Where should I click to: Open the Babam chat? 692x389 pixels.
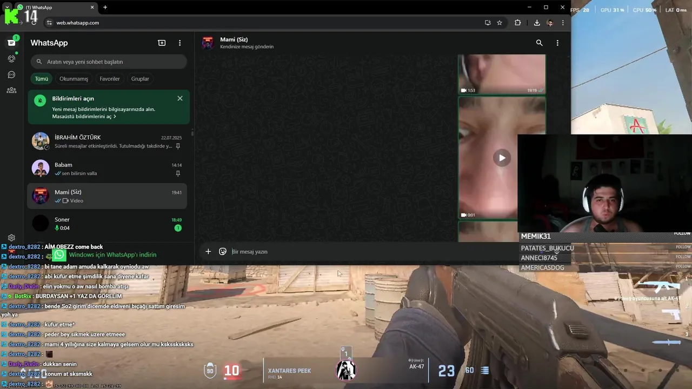click(107, 169)
